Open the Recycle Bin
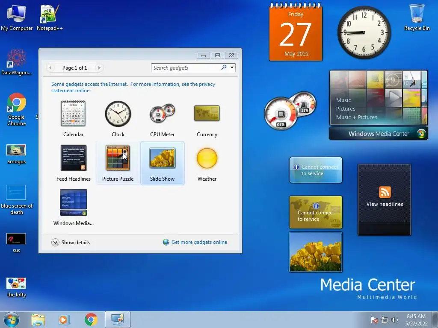Viewport: 438px width, 328px height. click(x=417, y=17)
